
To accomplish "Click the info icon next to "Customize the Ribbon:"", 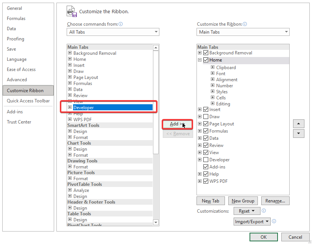I will (x=245, y=24).
